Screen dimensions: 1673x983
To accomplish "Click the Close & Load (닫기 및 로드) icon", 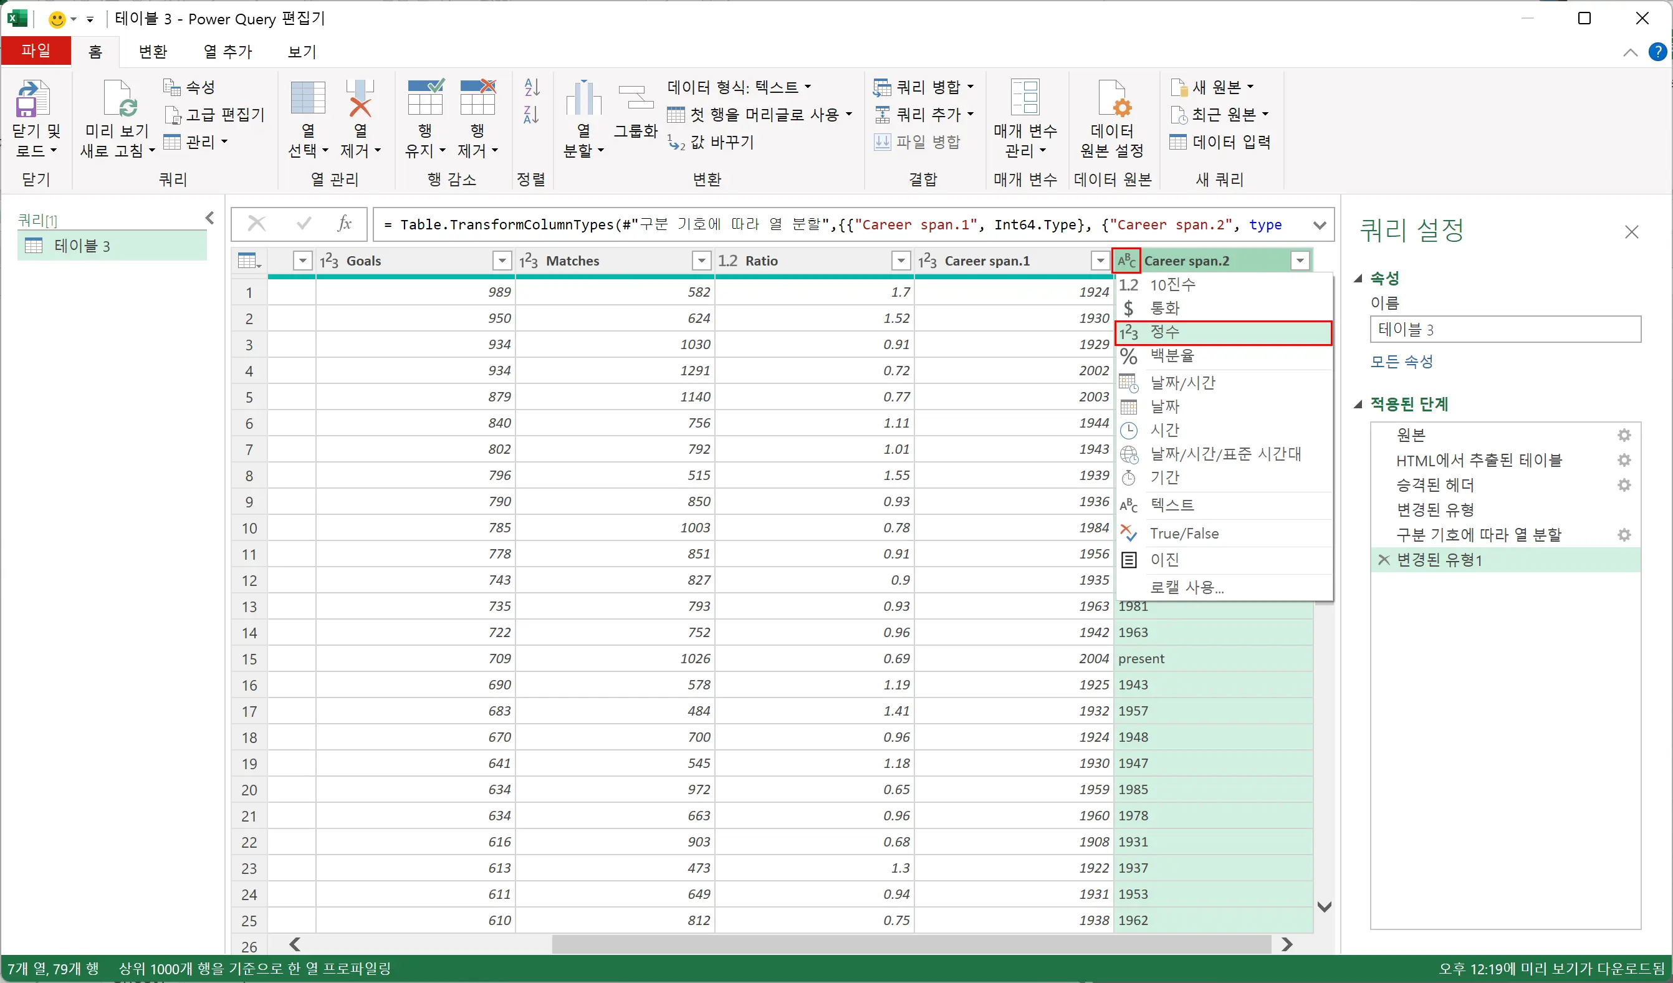I will pos(33,100).
